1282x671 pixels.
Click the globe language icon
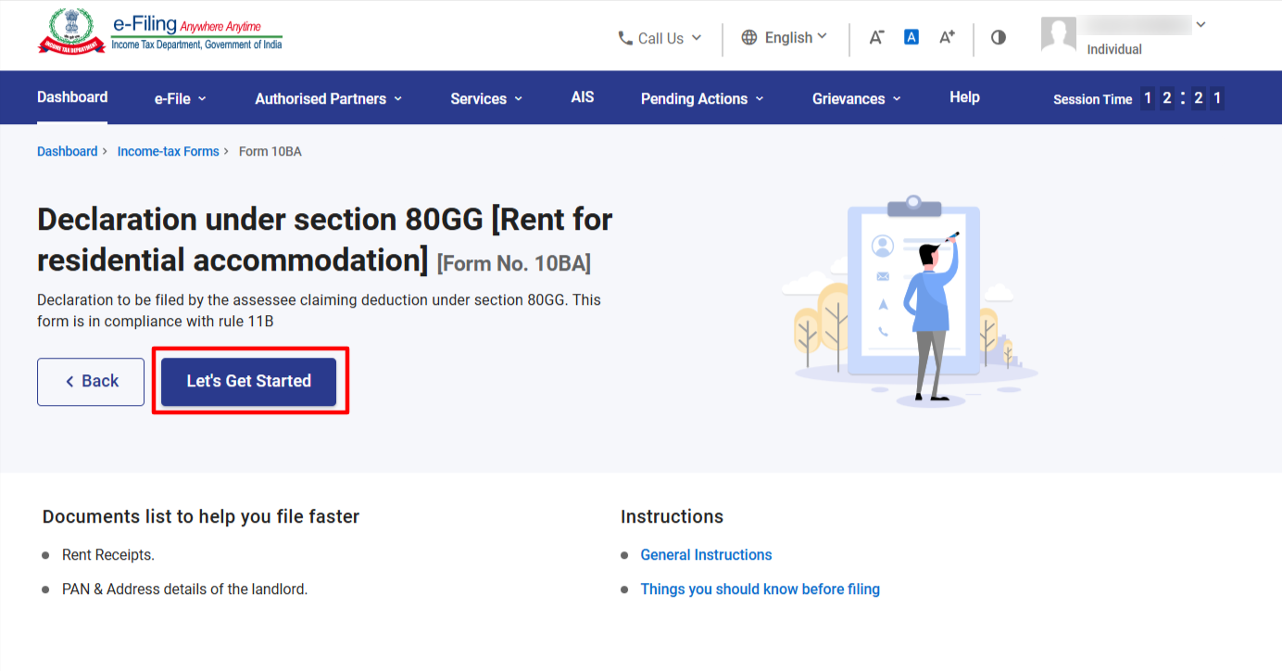pos(749,38)
